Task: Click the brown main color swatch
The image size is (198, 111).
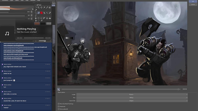Action: (x=37, y=24)
